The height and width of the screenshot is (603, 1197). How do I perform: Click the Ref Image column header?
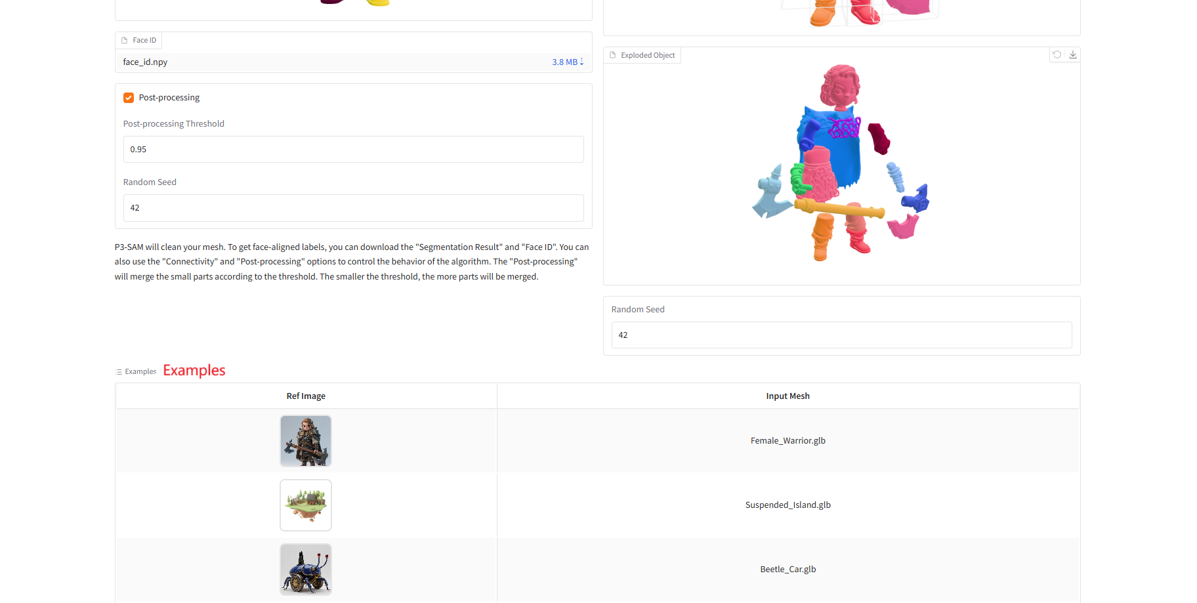[306, 396]
